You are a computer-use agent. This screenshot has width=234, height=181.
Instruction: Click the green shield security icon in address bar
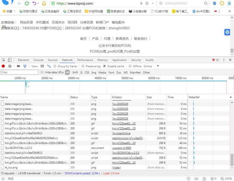(53, 3)
